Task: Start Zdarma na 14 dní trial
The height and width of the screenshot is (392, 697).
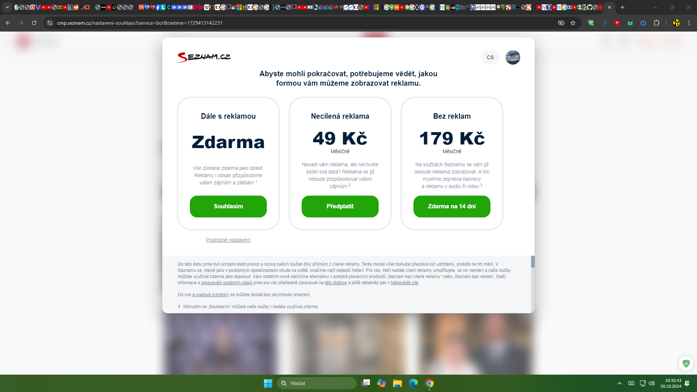Action: pos(452,207)
